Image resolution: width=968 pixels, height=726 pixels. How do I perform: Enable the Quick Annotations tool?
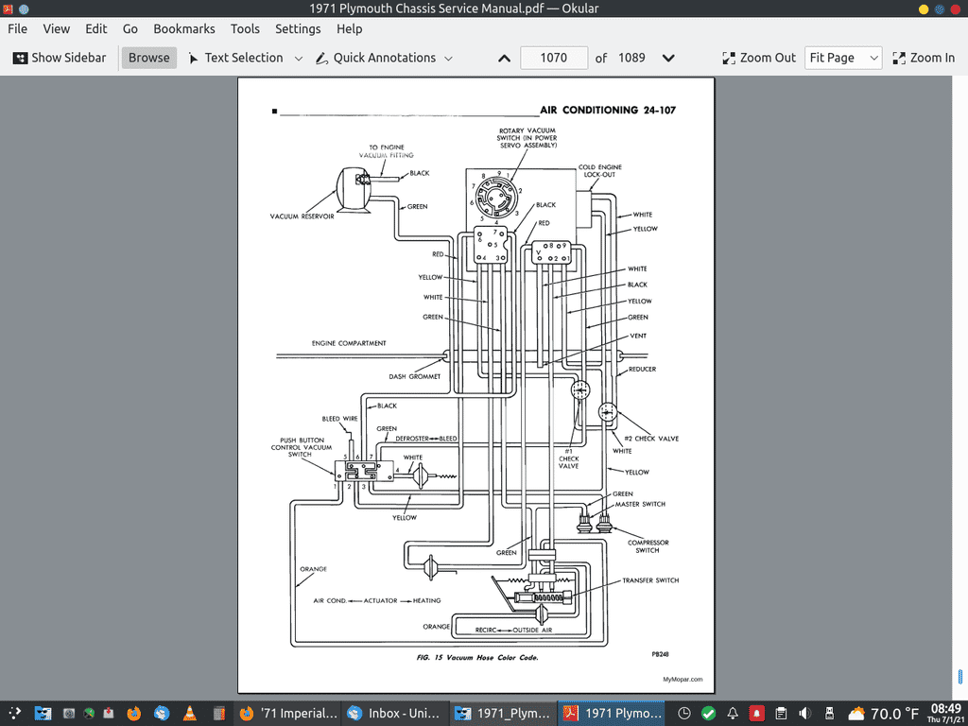[x=375, y=58]
